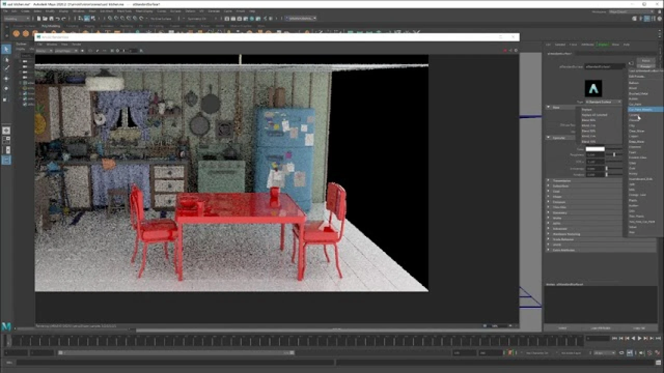This screenshot has width=664, height=373.
Task: Click the Presets button
Action: coord(645,66)
